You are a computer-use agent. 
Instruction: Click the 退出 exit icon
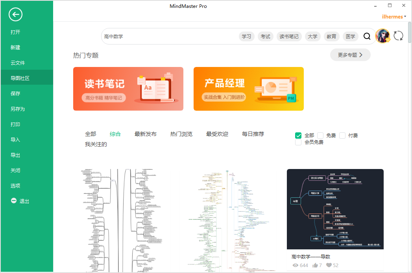click(14, 201)
